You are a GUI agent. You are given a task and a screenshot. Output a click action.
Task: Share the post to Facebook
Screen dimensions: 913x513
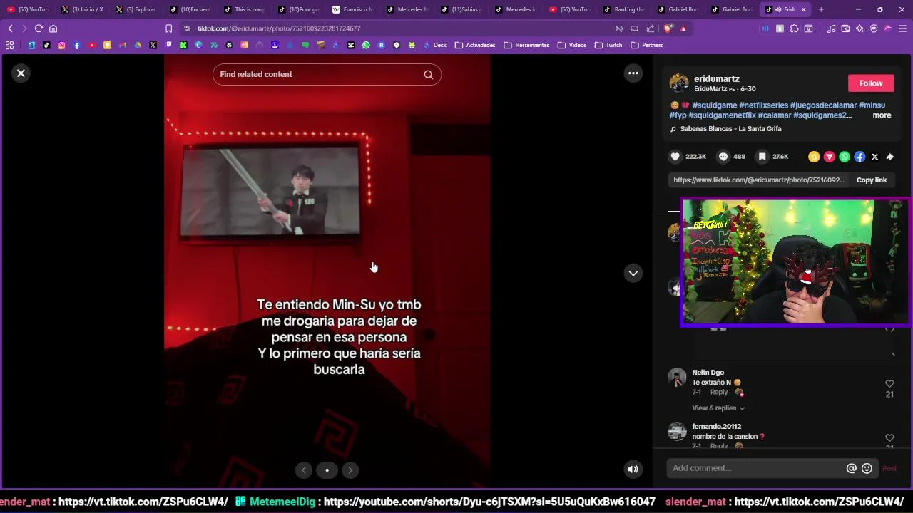pos(860,157)
